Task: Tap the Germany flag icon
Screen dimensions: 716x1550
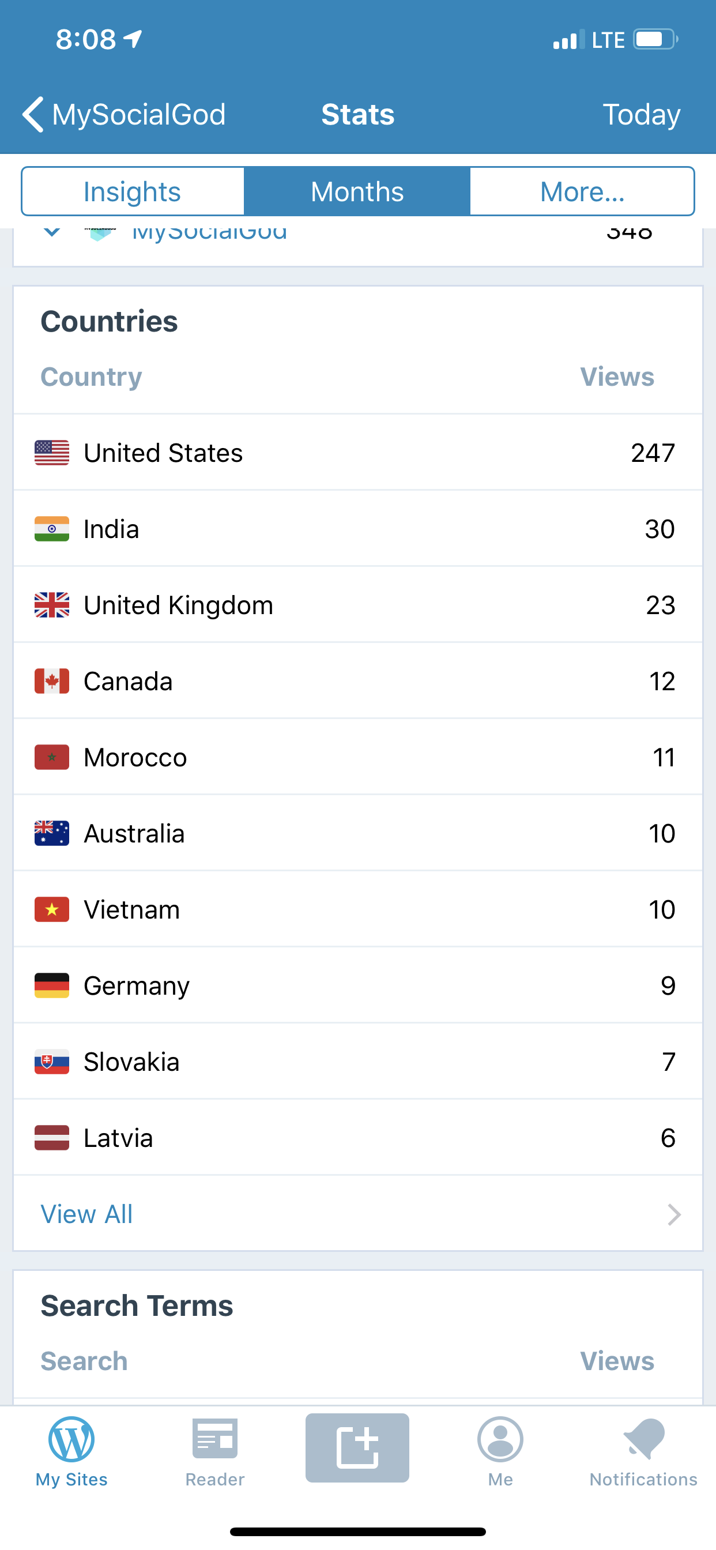Action: (x=52, y=985)
